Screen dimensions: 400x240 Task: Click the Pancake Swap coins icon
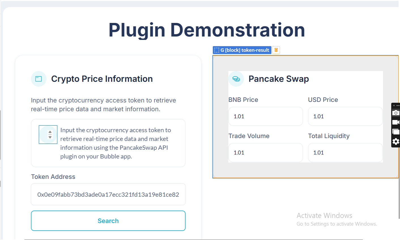click(x=236, y=79)
